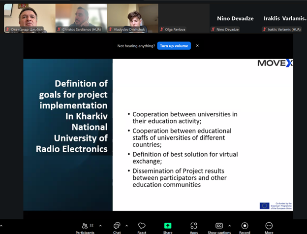Select the Nino Devadze participant tile
Image resolution: width=307 pixels, height=234 pixels.
point(235,18)
